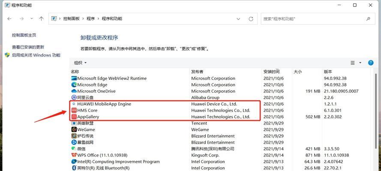
Task: Click the version 6.1.0.301 cell
Action: point(333,110)
